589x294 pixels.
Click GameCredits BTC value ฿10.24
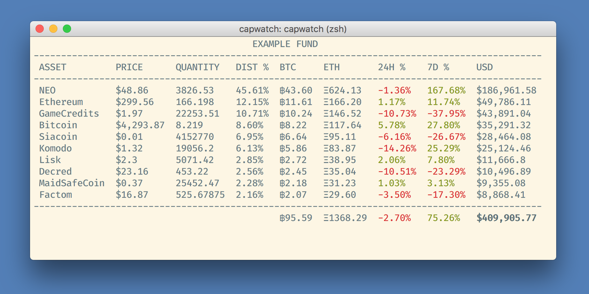tap(296, 114)
